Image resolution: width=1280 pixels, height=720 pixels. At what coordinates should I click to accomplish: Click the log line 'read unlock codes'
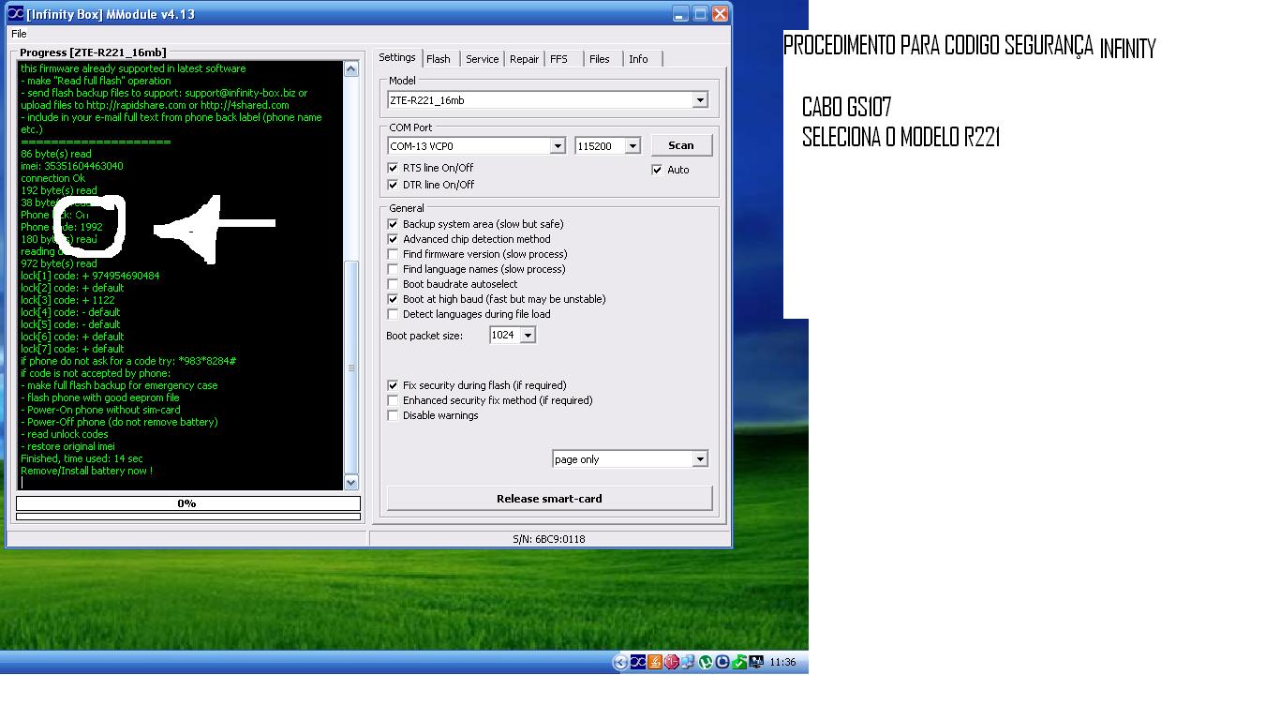[x=65, y=434]
